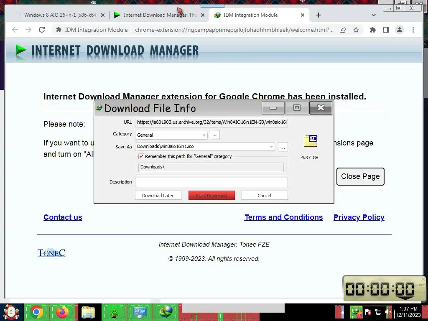428x321 pixels.
Task: Click the URL field in Download File Info
Action: tap(211, 122)
